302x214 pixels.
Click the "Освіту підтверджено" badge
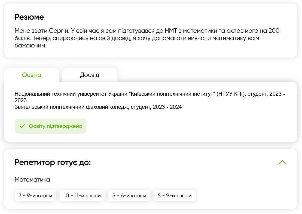tap(50, 126)
